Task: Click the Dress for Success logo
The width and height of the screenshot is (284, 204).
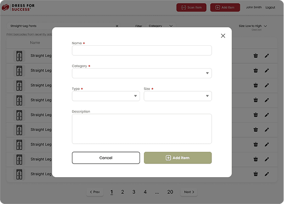Action: click(18, 7)
